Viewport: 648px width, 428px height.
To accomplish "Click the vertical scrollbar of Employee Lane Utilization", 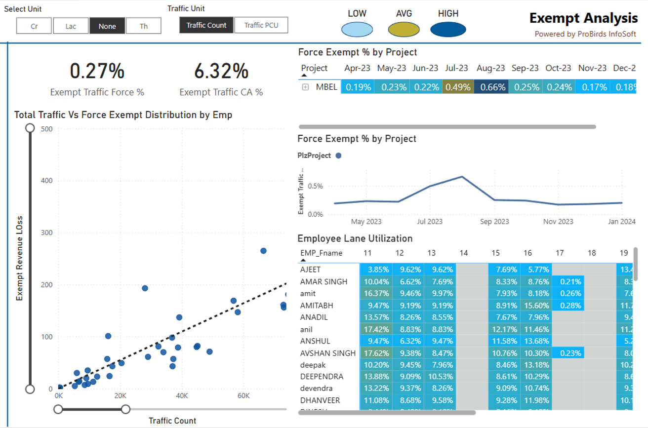I will click(x=636, y=264).
